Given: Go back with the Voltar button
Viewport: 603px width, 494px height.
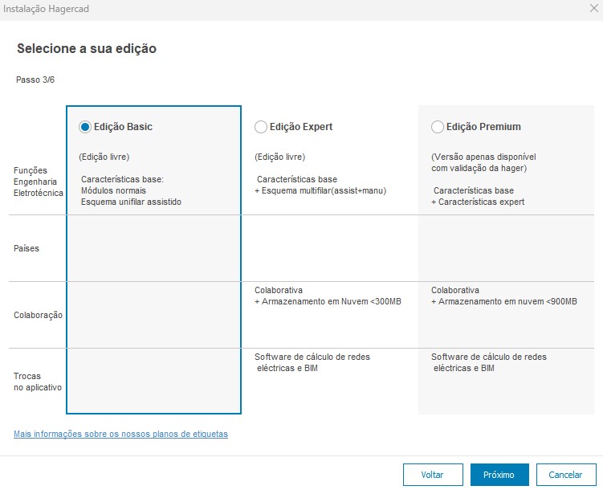Looking at the screenshot, I should tap(433, 475).
